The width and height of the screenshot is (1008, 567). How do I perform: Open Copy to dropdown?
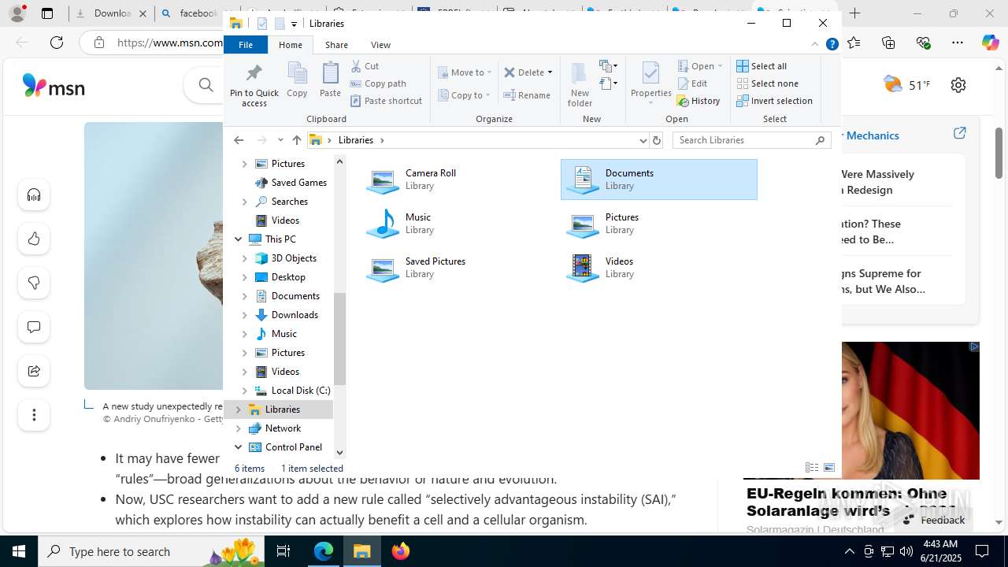(465, 95)
